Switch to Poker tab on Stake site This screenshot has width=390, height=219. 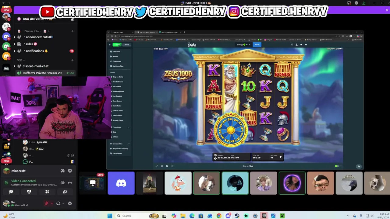click(126, 45)
